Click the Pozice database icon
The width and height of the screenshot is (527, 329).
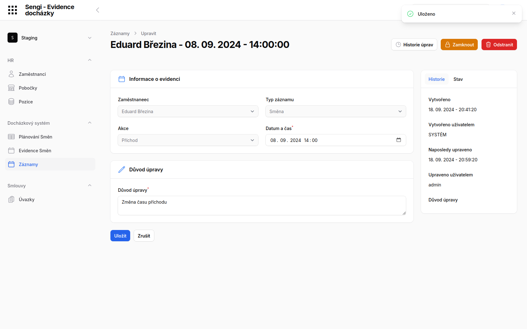tap(11, 102)
